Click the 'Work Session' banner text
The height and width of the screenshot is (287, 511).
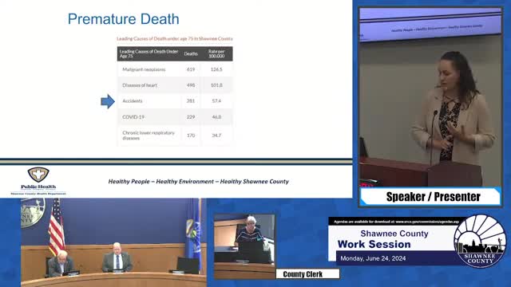(x=374, y=245)
